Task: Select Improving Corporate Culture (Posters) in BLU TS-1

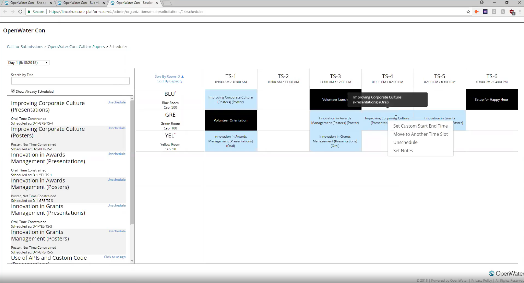Action: coord(231,99)
